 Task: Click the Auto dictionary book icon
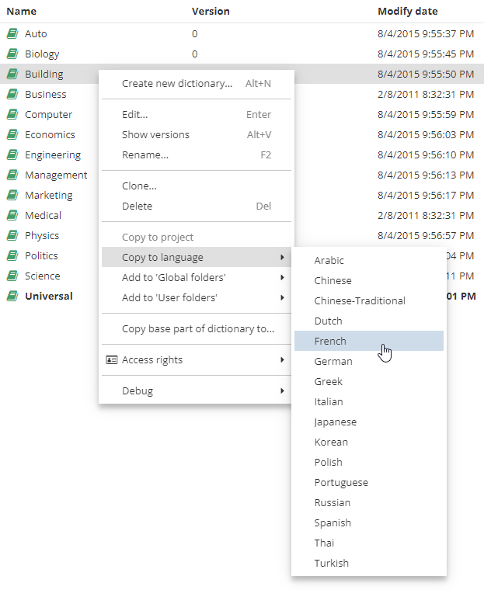pyautogui.click(x=12, y=34)
